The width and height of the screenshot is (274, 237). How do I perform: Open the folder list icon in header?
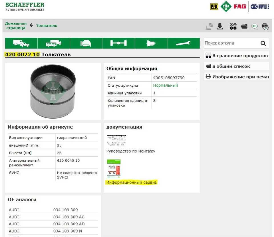[244, 27]
